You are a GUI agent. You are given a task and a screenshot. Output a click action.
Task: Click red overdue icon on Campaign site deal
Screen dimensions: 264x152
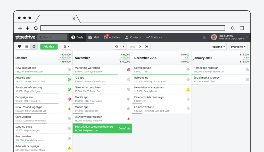click(69, 99)
